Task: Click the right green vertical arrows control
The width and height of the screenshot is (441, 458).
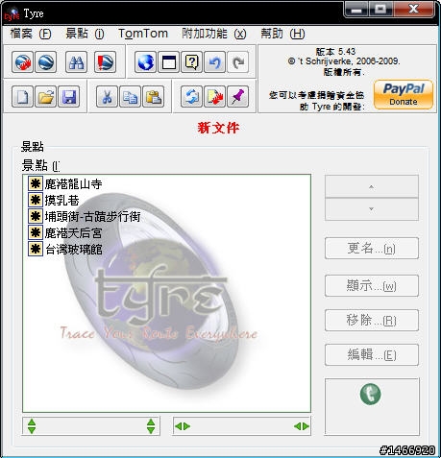Action: tap(151, 426)
